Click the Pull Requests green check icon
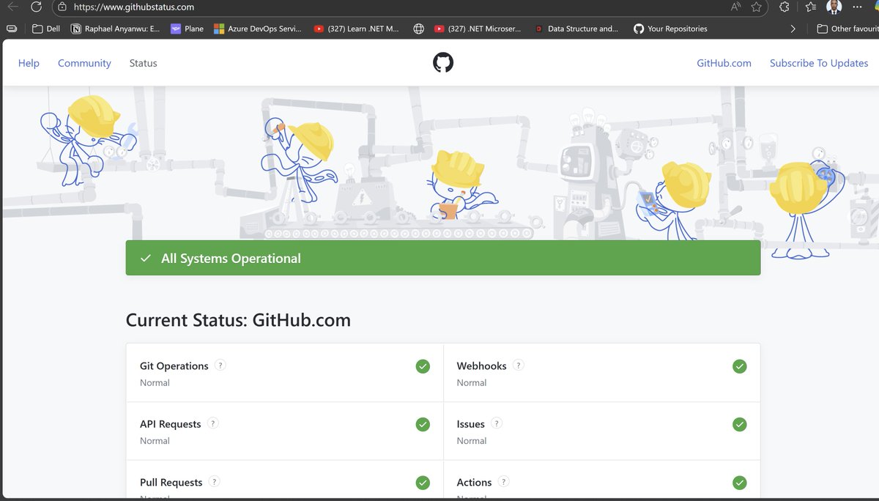This screenshot has width=879, height=501. [x=423, y=483]
